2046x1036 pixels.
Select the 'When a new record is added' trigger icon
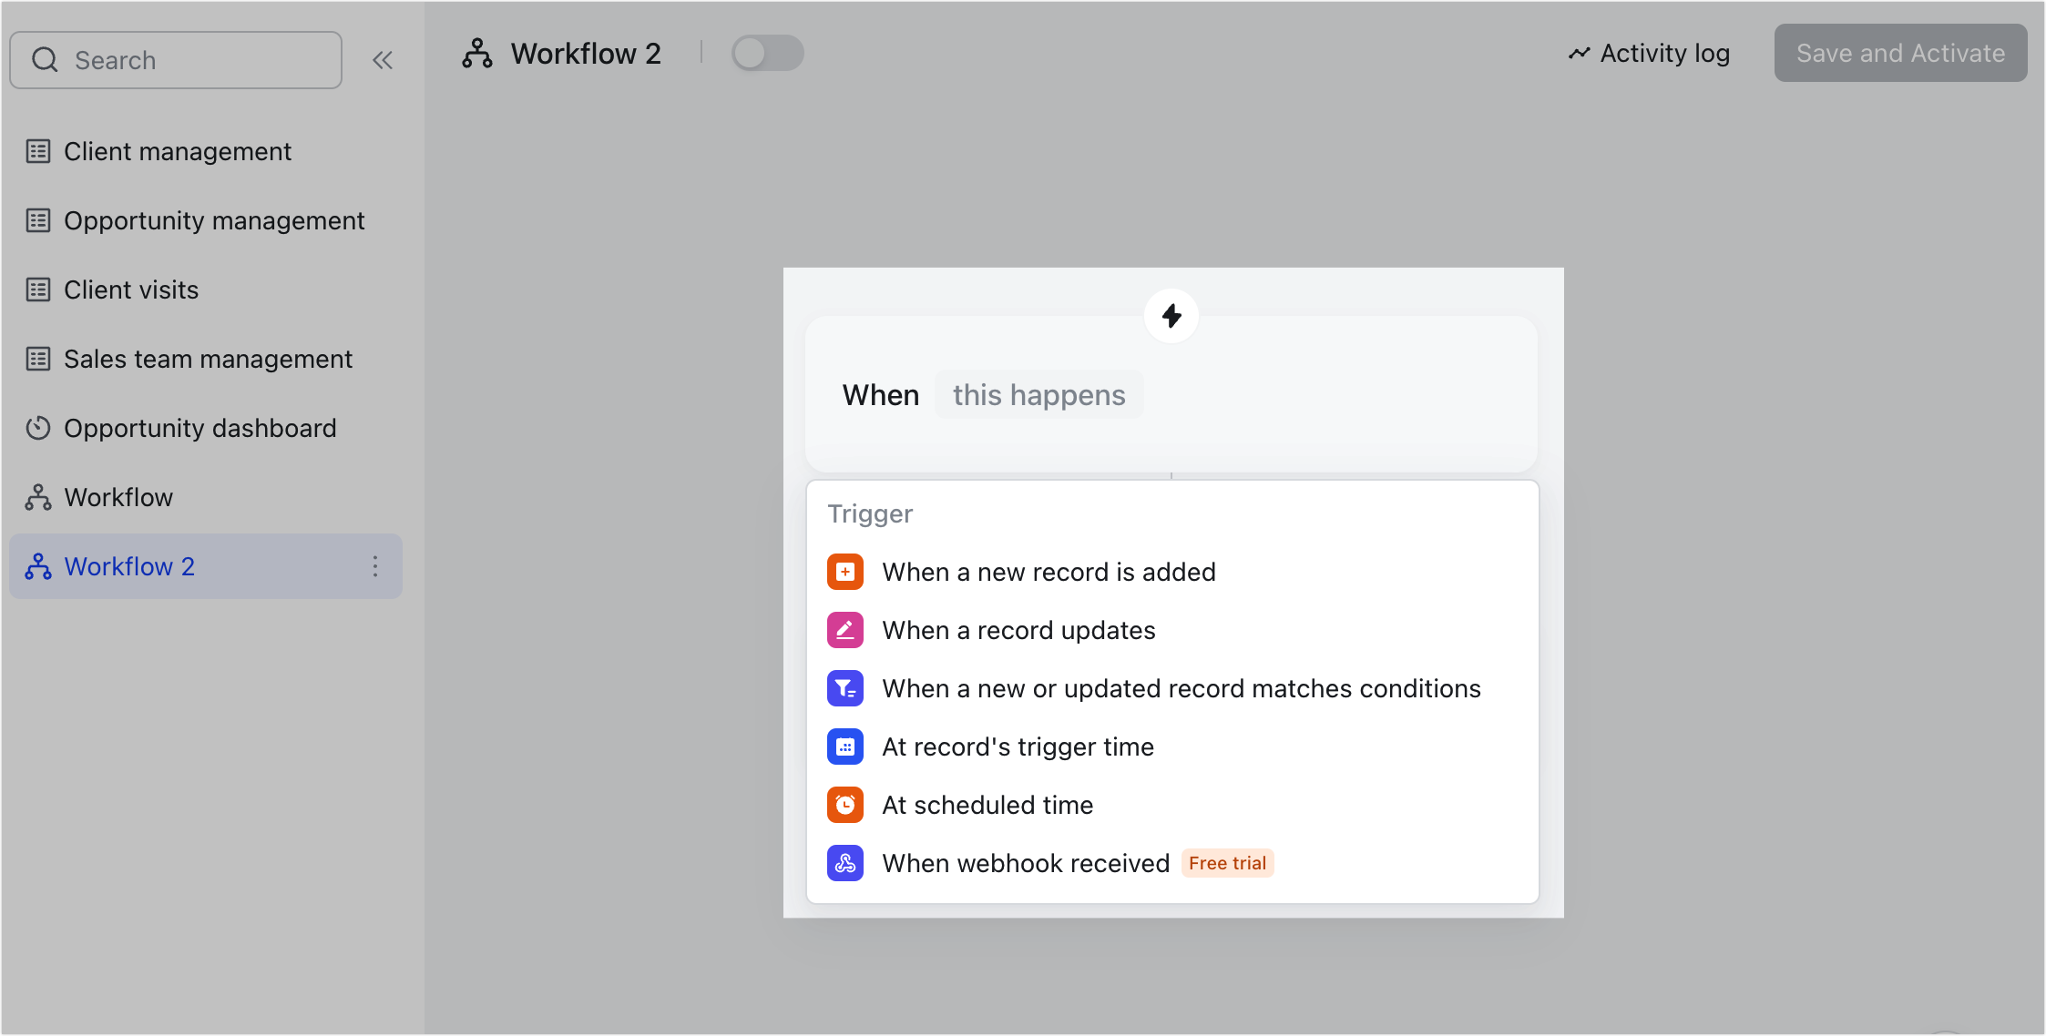(844, 571)
